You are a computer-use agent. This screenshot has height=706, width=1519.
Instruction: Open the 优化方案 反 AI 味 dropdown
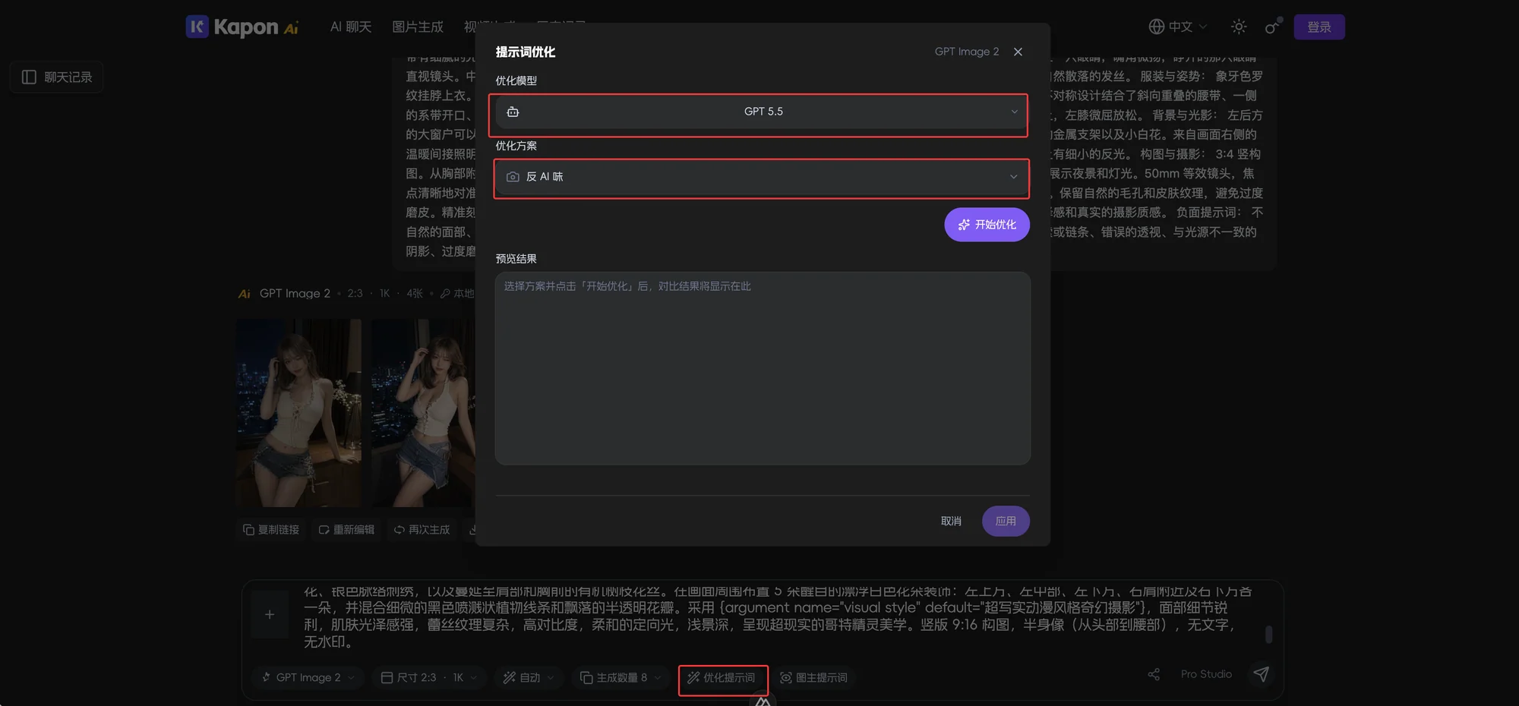point(763,177)
